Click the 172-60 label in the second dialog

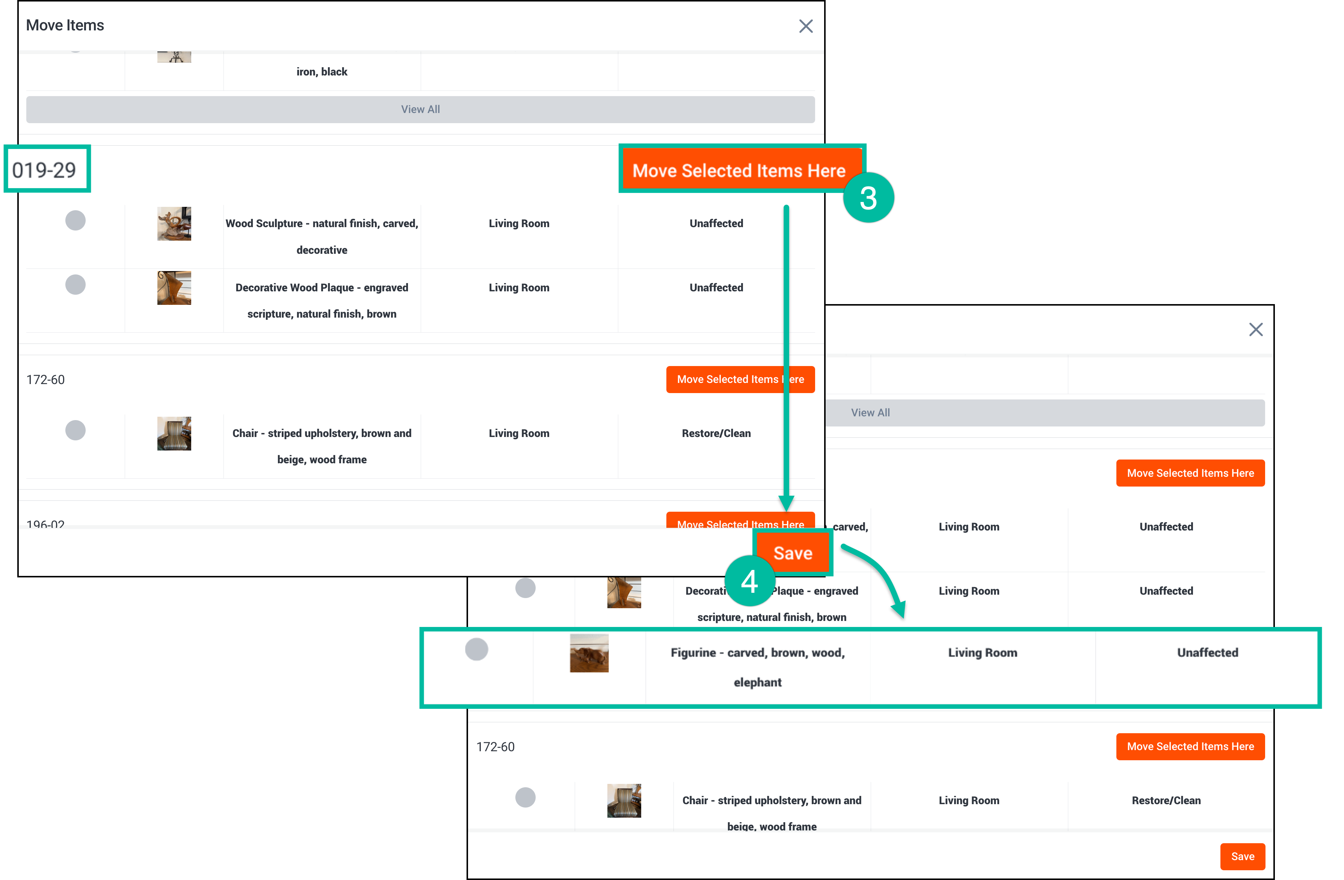(x=495, y=747)
